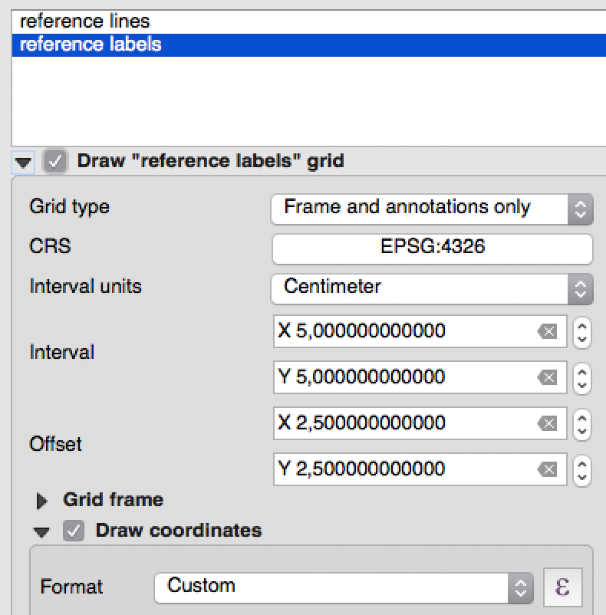The height and width of the screenshot is (615, 606).
Task: Open the expression editor epsilon button
Action: pyautogui.click(x=562, y=587)
